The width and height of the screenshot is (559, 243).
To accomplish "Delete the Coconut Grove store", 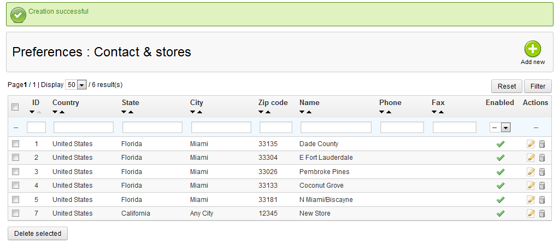I will pyautogui.click(x=542, y=186).
